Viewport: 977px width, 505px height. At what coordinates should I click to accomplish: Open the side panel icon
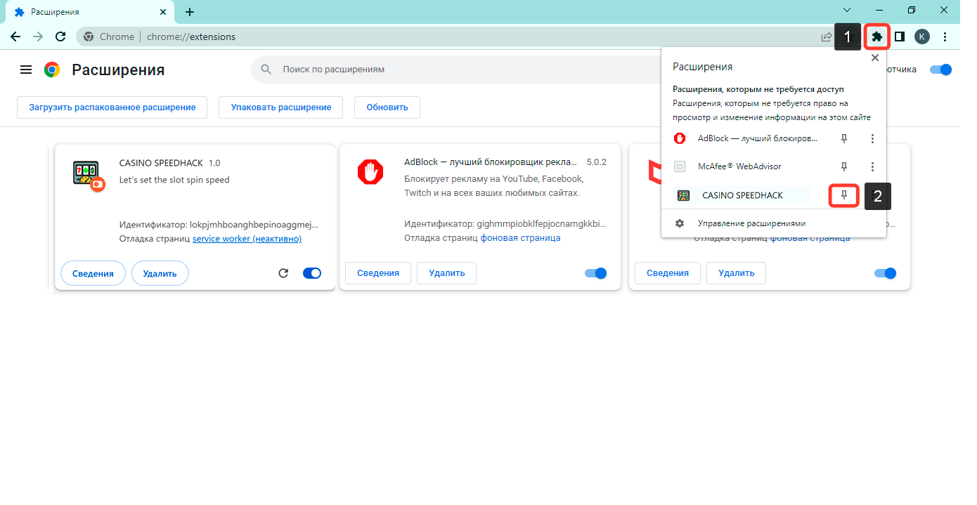[899, 37]
